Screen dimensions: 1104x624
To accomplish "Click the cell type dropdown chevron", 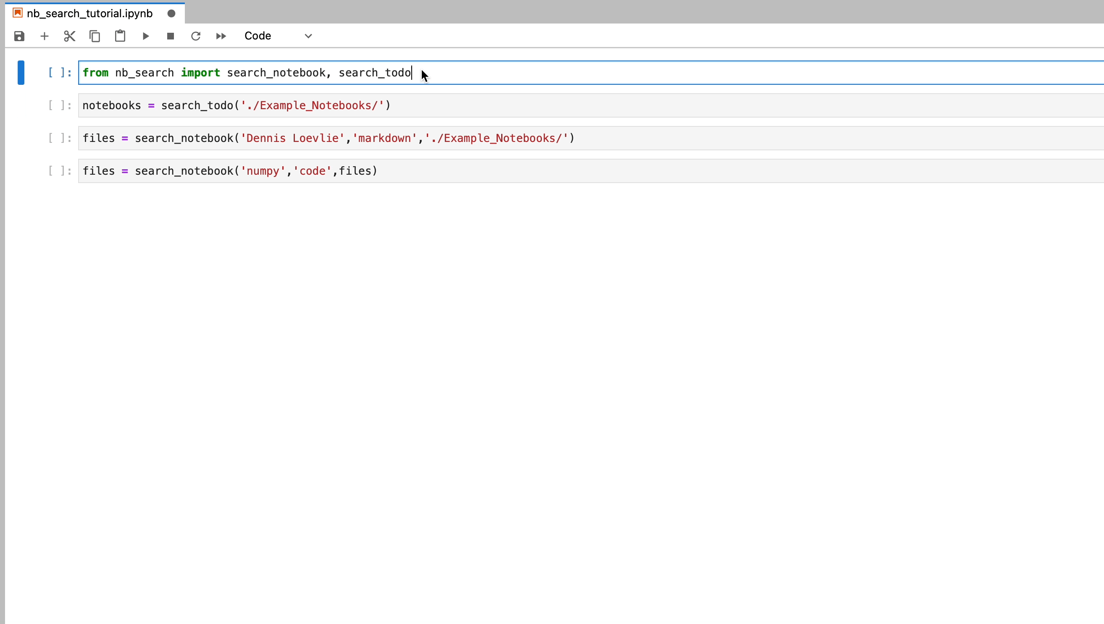I will click(x=308, y=36).
